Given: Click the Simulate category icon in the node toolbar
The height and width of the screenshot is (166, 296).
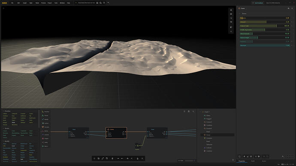Looking at the screenshot, I should [x=43, y=127].
